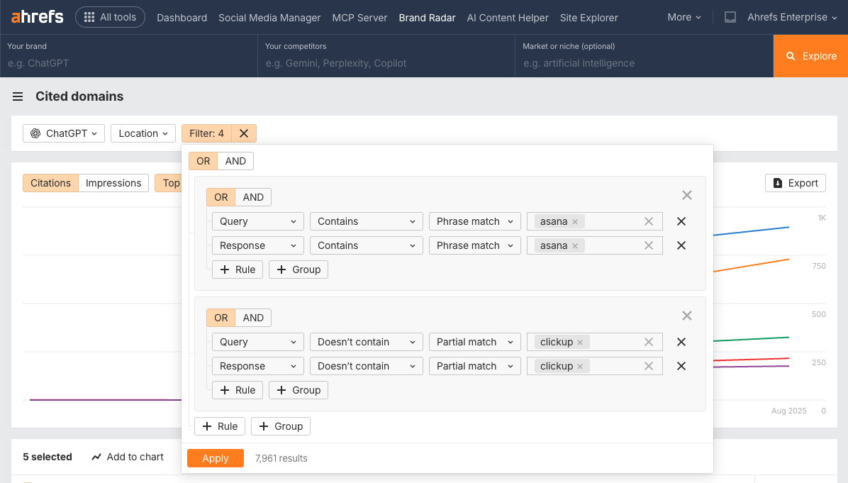
Task: Switch the top-level filter logic to AND
Action: tap(235, 160)
